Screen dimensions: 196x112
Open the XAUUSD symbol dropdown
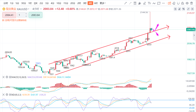(29, 9)
